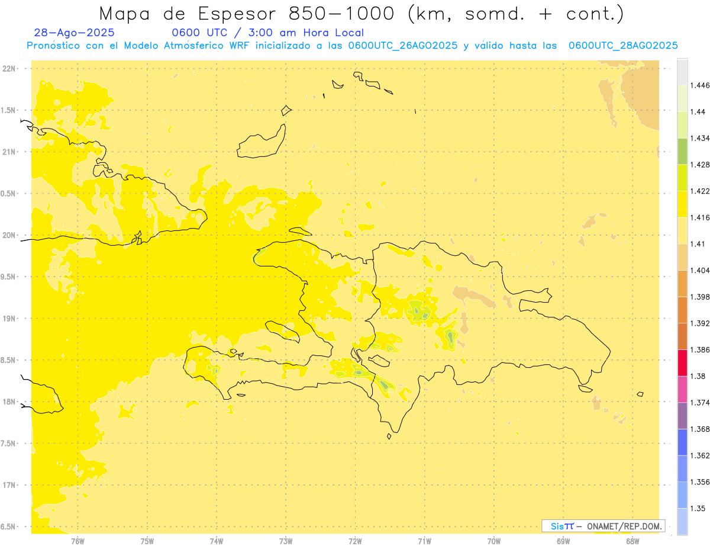Click the '69W' longitude label
This screenshot has width=710, height=549.
[x=563, y=541]
